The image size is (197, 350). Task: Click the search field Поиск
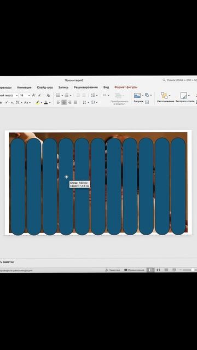180,80
